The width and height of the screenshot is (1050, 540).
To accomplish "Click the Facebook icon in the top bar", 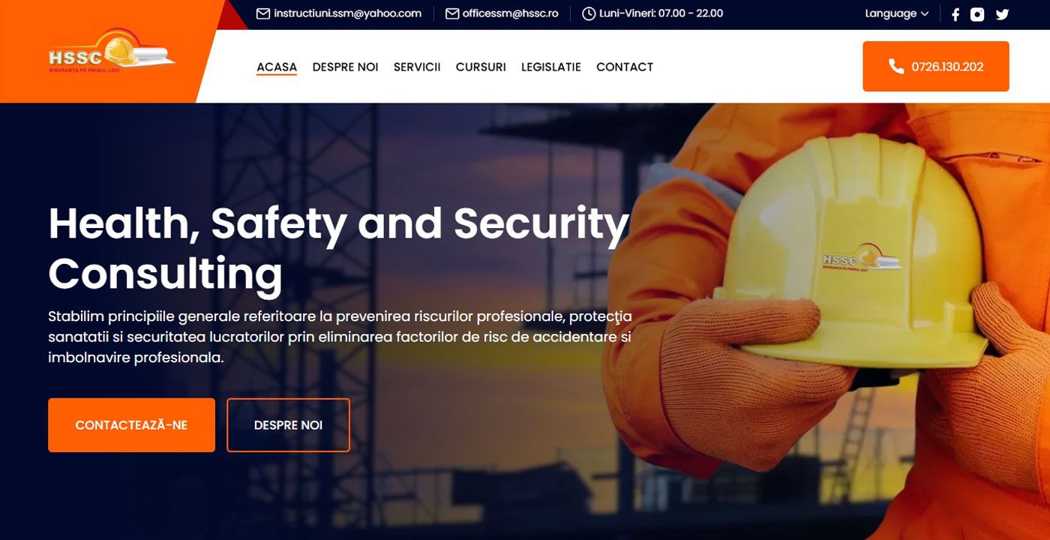I will pyautogui.click(x=955, y=14).
